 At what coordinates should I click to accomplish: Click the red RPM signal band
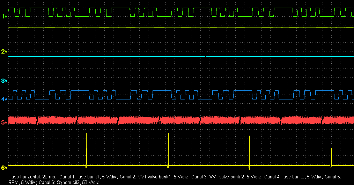[x=209, y=120]
